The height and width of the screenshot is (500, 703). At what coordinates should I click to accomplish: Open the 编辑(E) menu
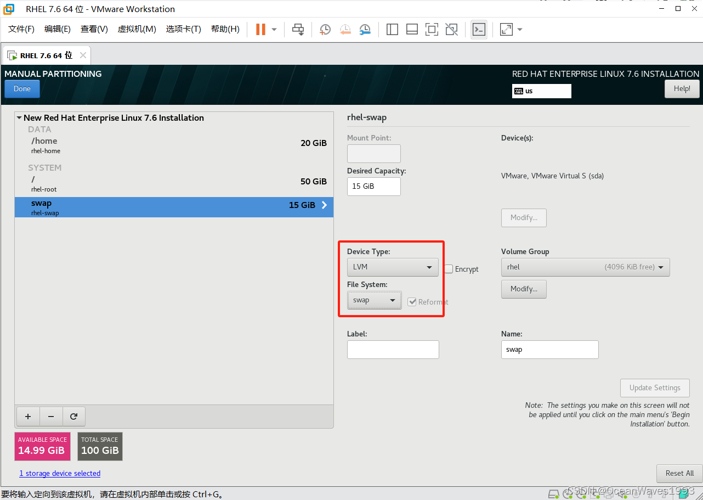click(x=58, y=29)
